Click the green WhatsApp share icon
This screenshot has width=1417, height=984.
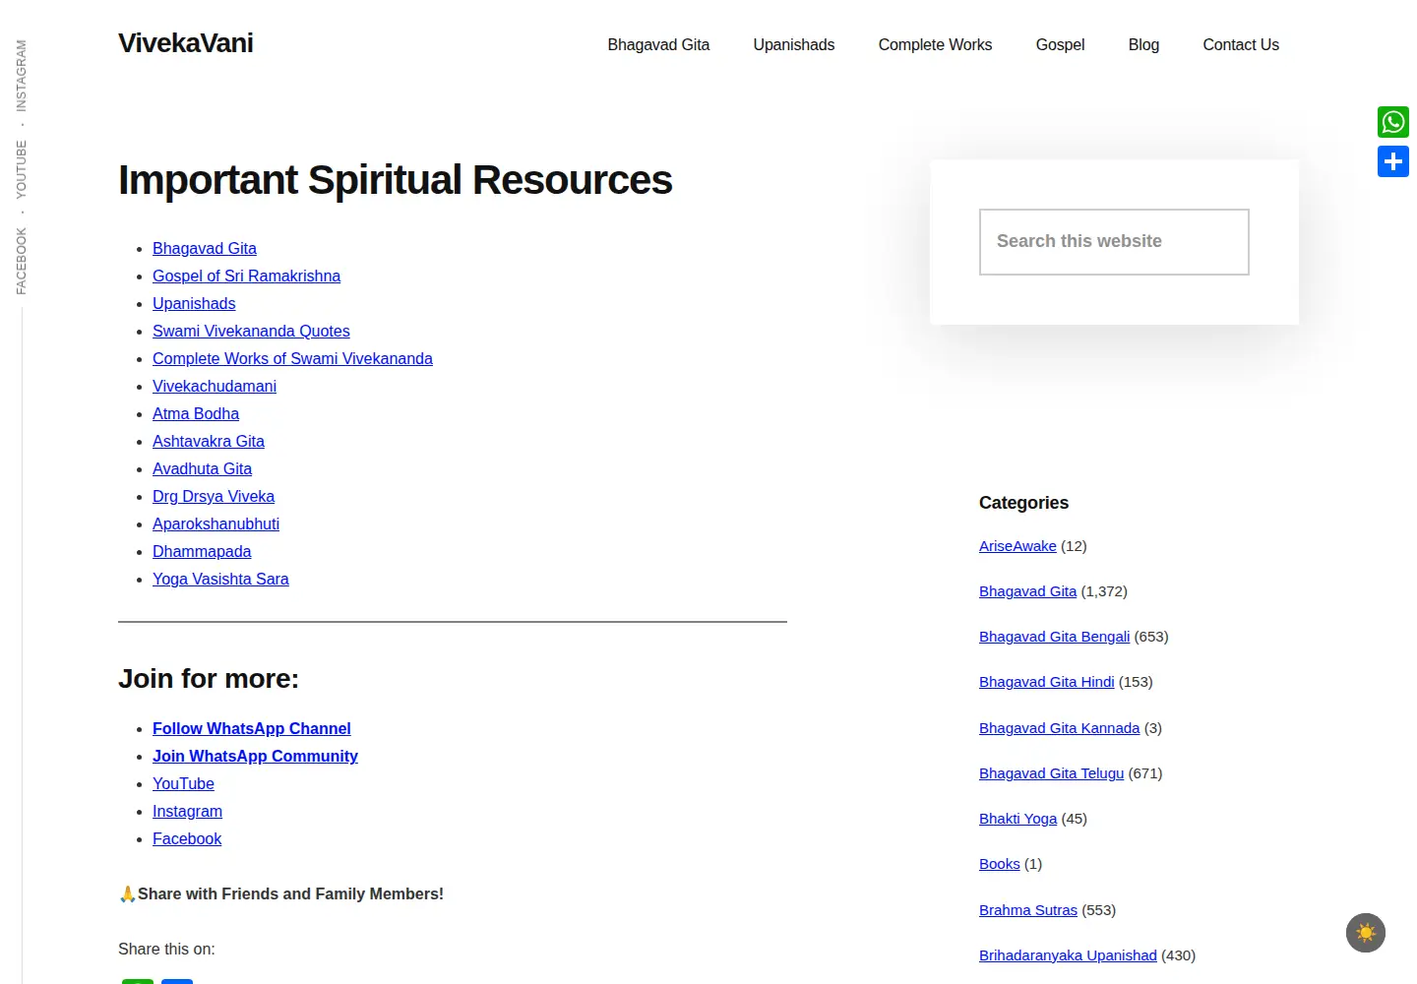1393,122
